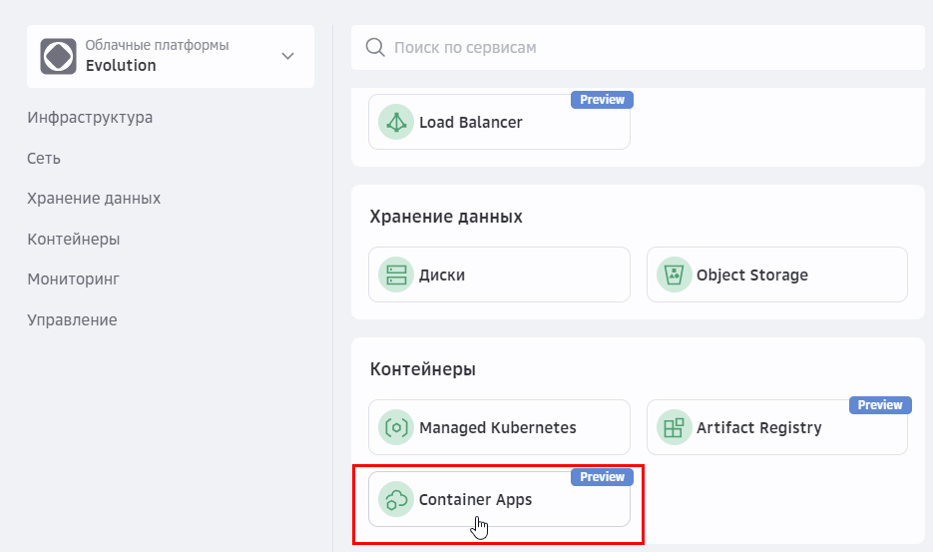Open the Managed Kubernetes service card
Viewport: 933px width, 552px height.
pyautogui.click(x=499, y=427)
